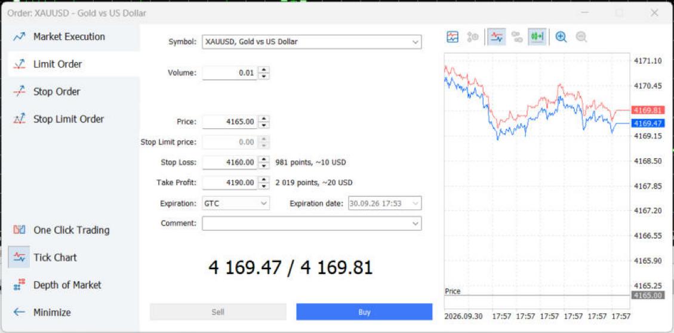Screen dimensions: 674x333
Task: Switch to Stop Order type
Action: coord(57,91)
